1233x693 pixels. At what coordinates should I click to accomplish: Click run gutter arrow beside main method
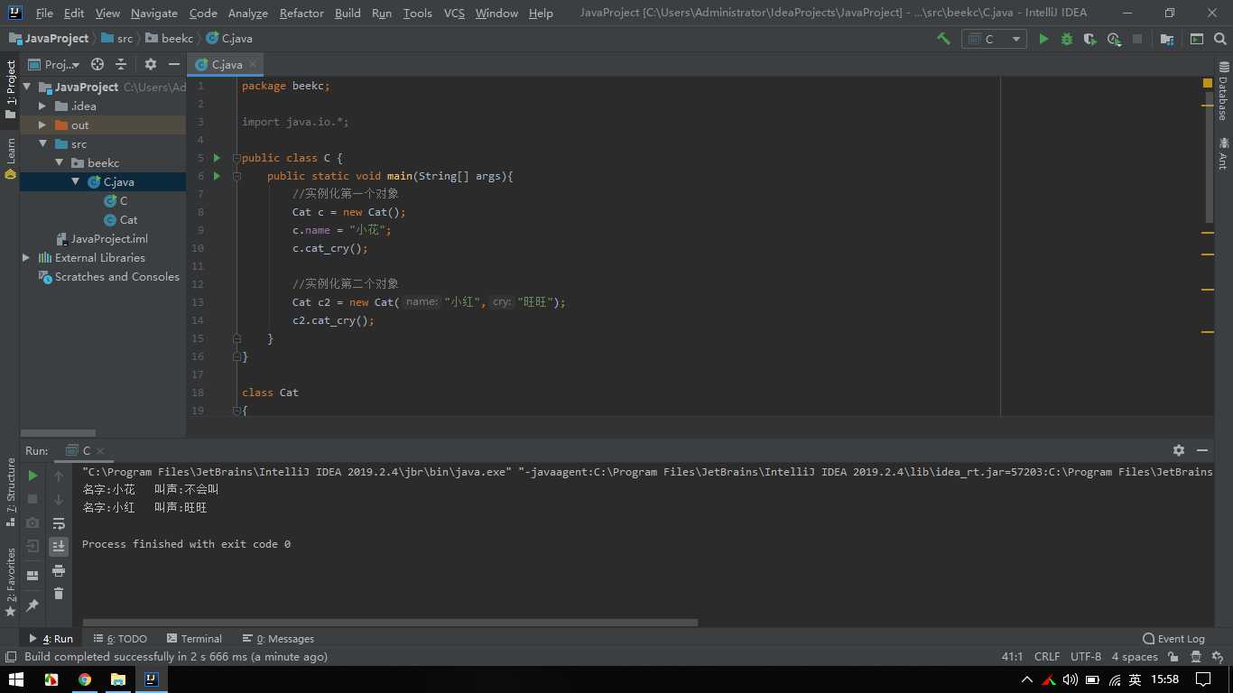(217, 176)
